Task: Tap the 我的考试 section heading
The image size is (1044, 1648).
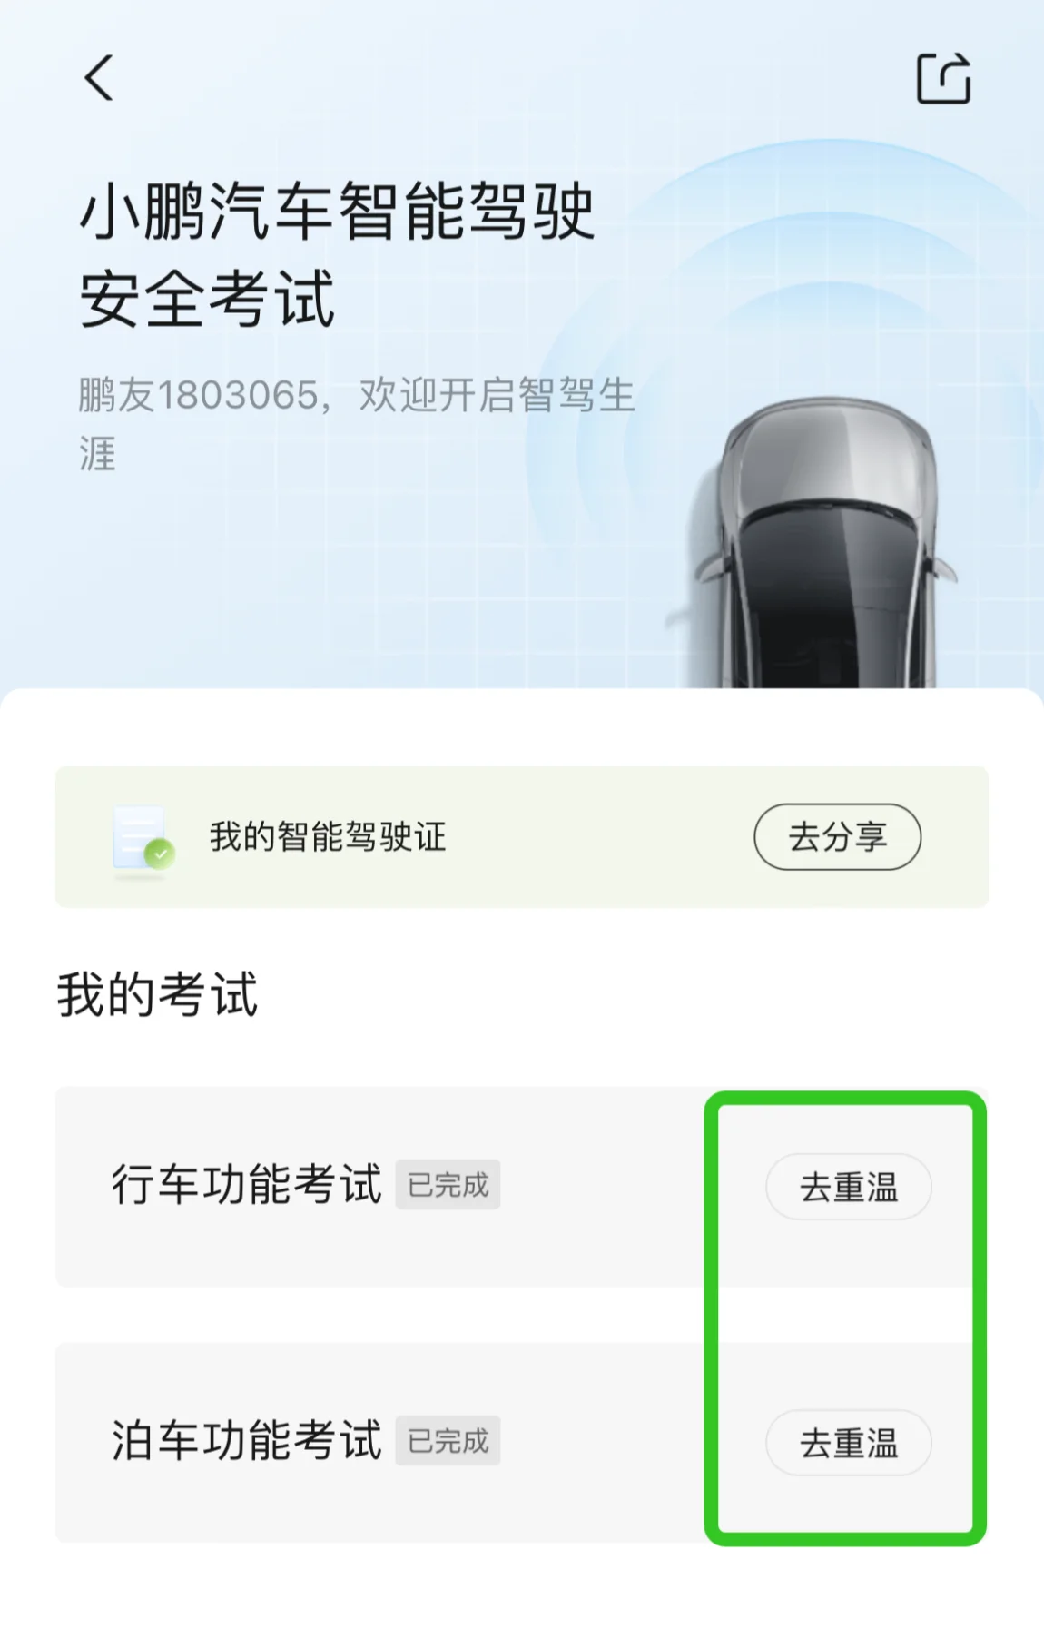Action: click(157, 994)
